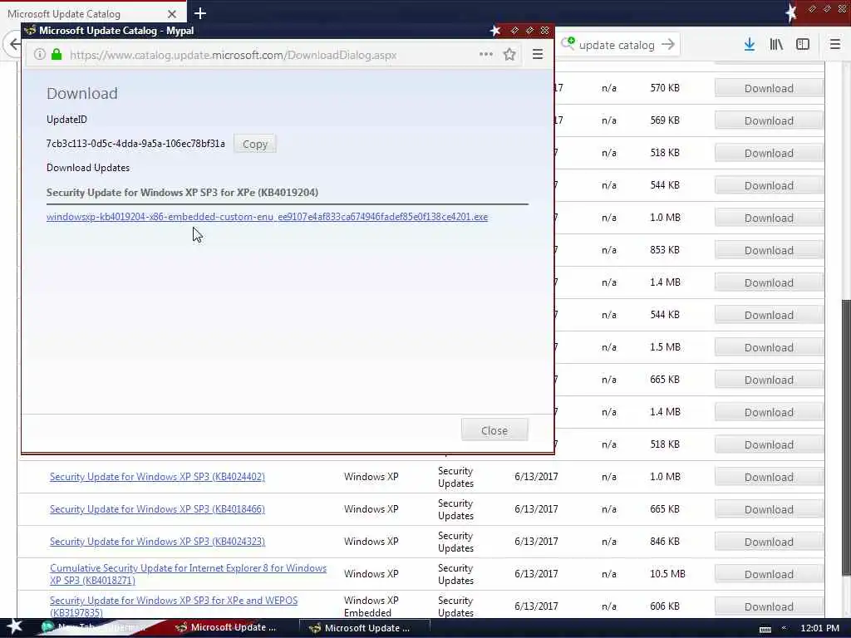Toggle the sidebar view icon
This screenshot has width=851, height=638.
coord(803,45)
